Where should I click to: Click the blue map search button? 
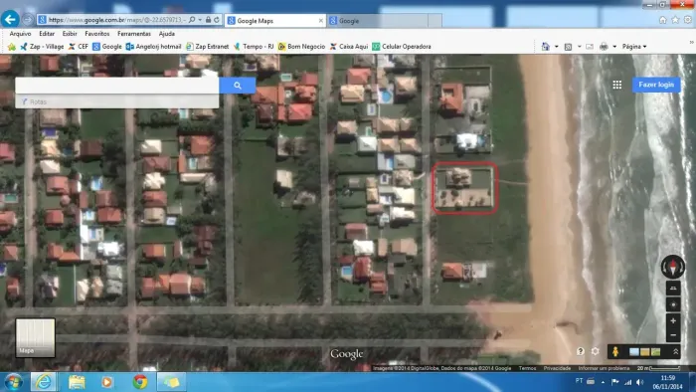[238, 86]
